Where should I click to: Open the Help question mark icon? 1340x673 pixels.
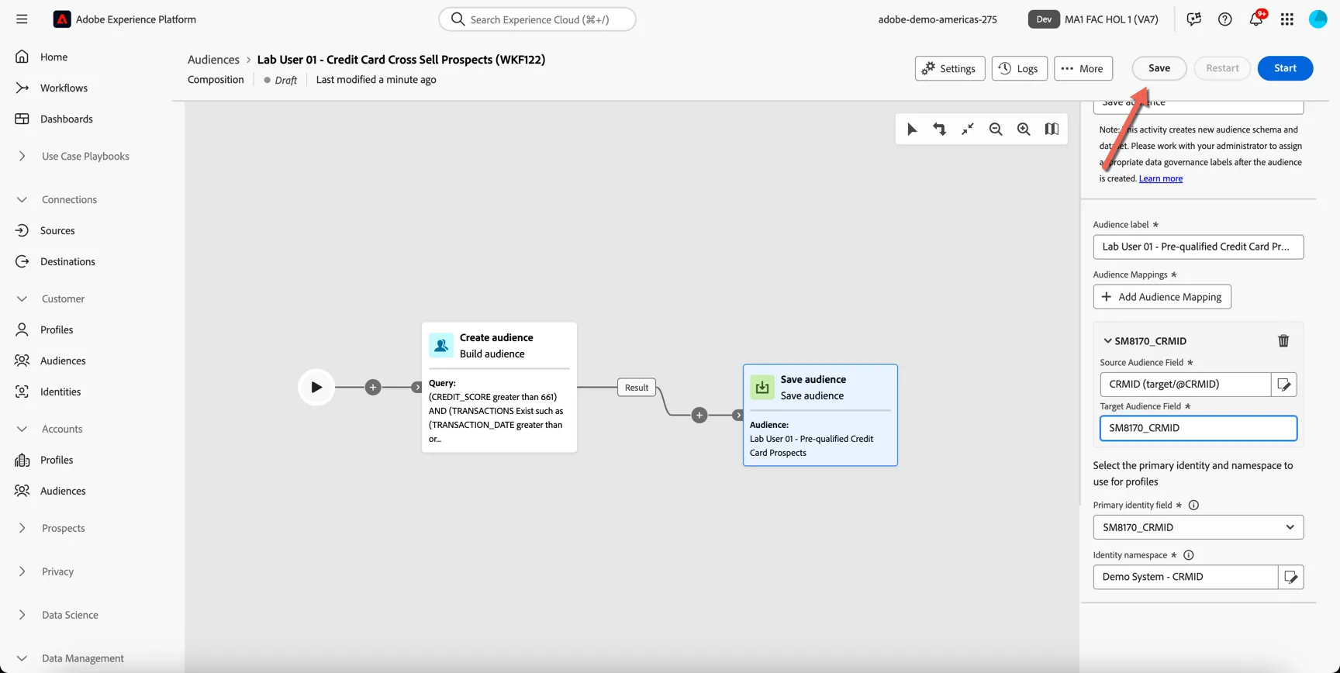(x=1224, y=19)
